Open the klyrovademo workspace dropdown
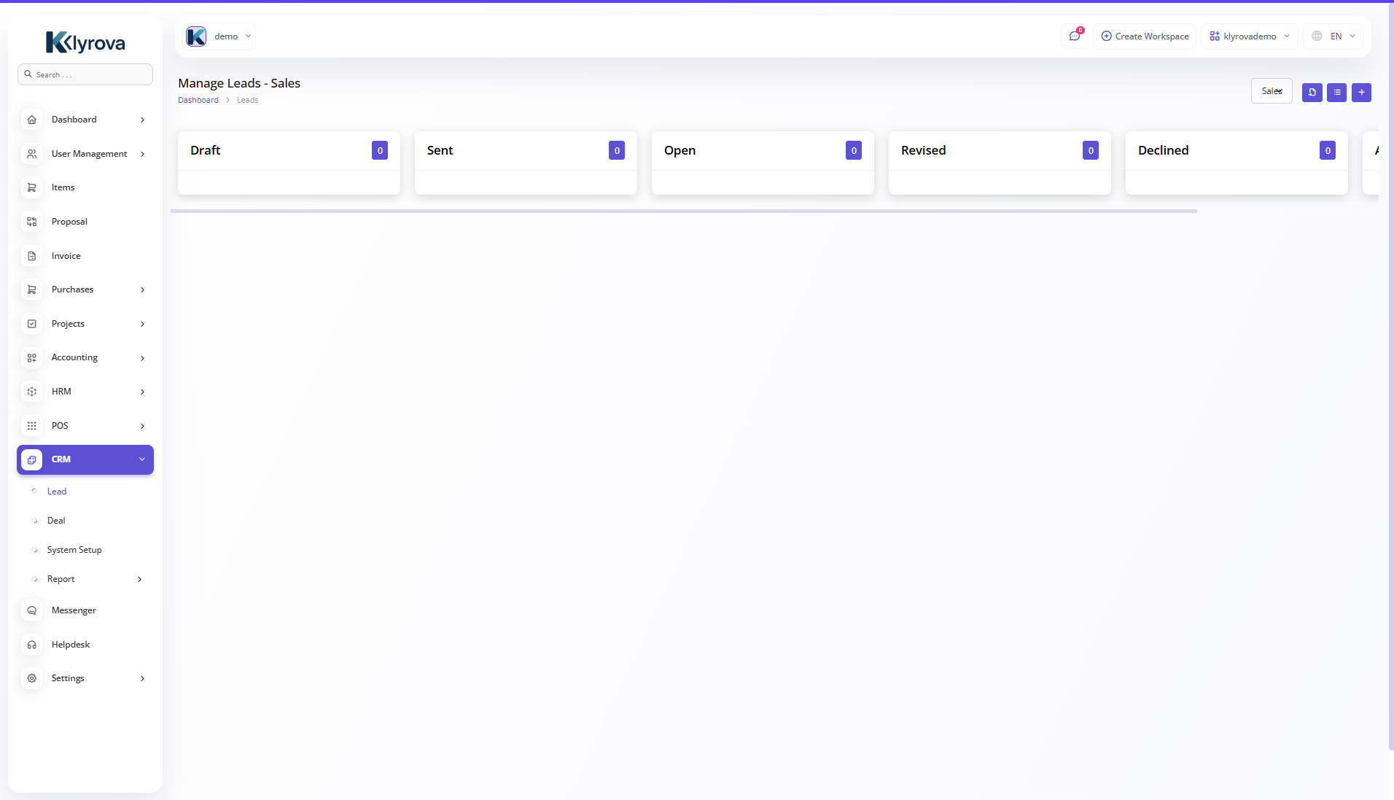 click(x=1250, y=36)
